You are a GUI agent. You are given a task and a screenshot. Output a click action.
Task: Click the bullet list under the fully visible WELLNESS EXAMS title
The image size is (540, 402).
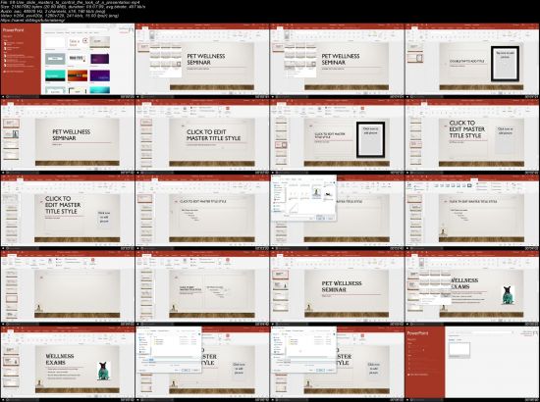click(x=64, y=374)
